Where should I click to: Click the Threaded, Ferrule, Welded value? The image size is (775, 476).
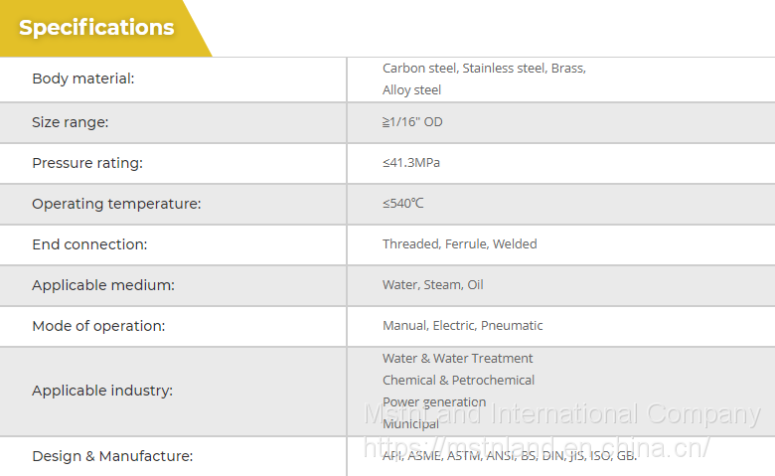click(x=459, y=244)
